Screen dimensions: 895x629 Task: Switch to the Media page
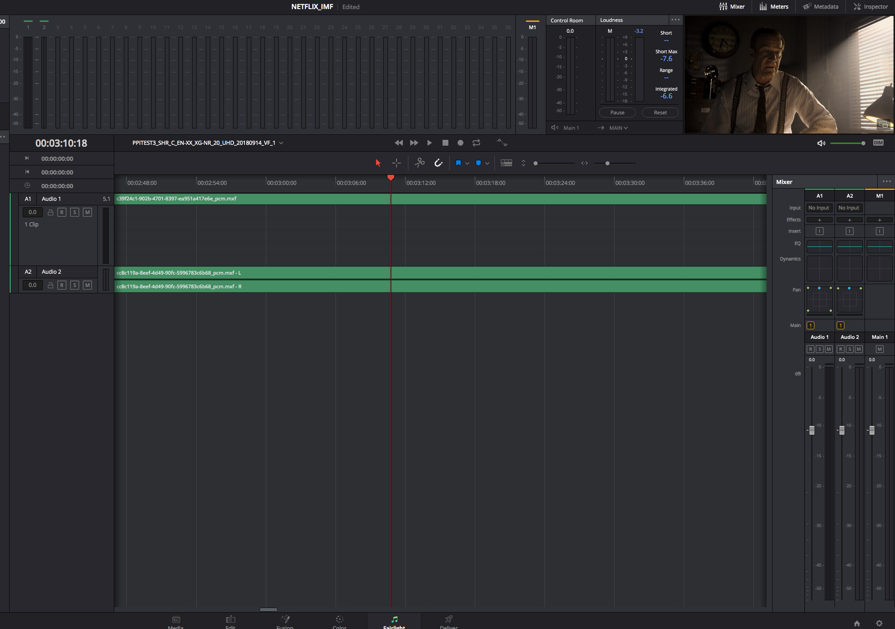[176, 622]
